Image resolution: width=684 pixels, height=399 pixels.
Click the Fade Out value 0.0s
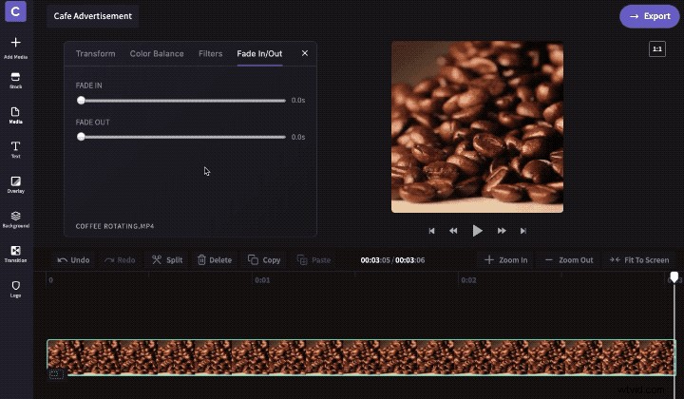pyautogui.click(x=298, y=137)
